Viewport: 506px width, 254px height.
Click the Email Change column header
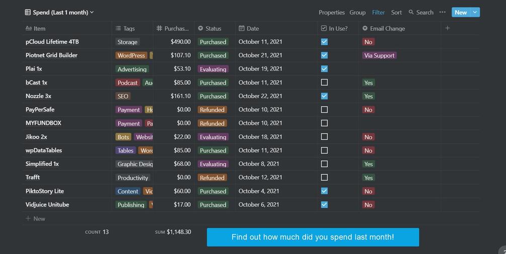pyautogui.click(x=399, y=28)
